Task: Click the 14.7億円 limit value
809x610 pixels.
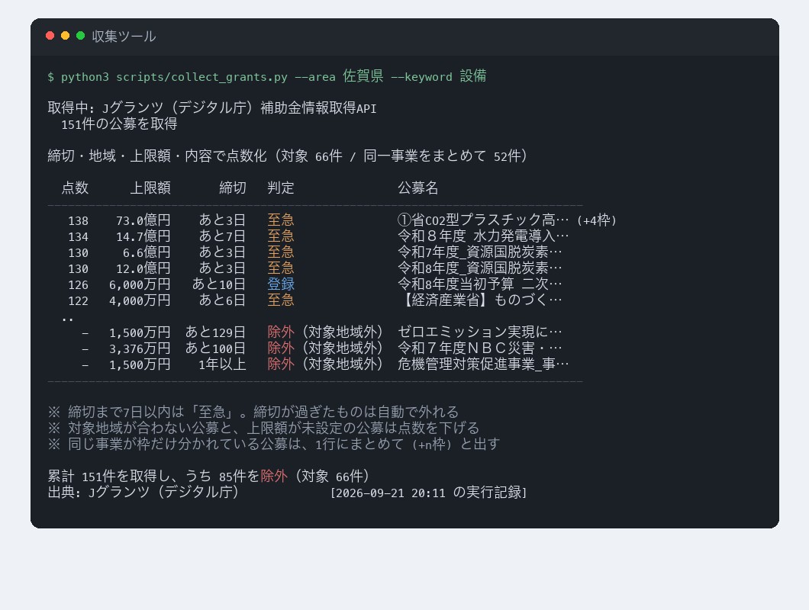Action: pyautogui.click(x=143, y=236)
